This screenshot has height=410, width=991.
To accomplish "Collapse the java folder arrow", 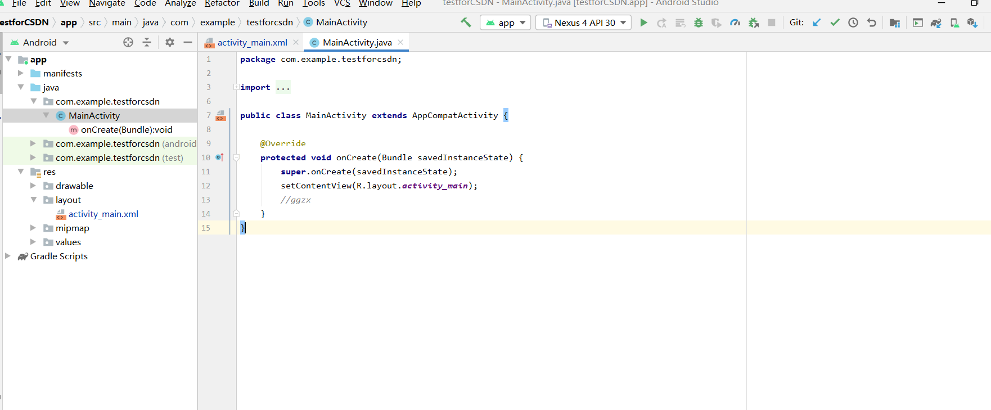I will [x=21, y=87].
